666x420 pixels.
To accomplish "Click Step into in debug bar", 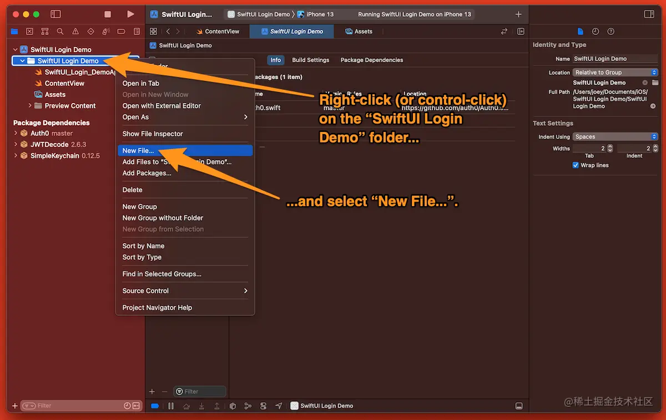I will 201,406.
